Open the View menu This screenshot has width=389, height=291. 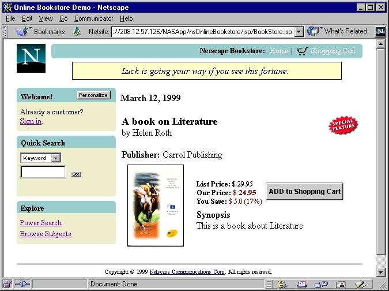pyautogui.click(x=46, y=18)
